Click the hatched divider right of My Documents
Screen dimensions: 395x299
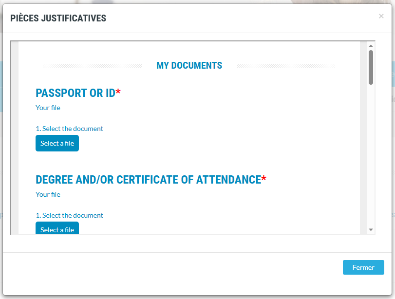click(x=286, y=66)
